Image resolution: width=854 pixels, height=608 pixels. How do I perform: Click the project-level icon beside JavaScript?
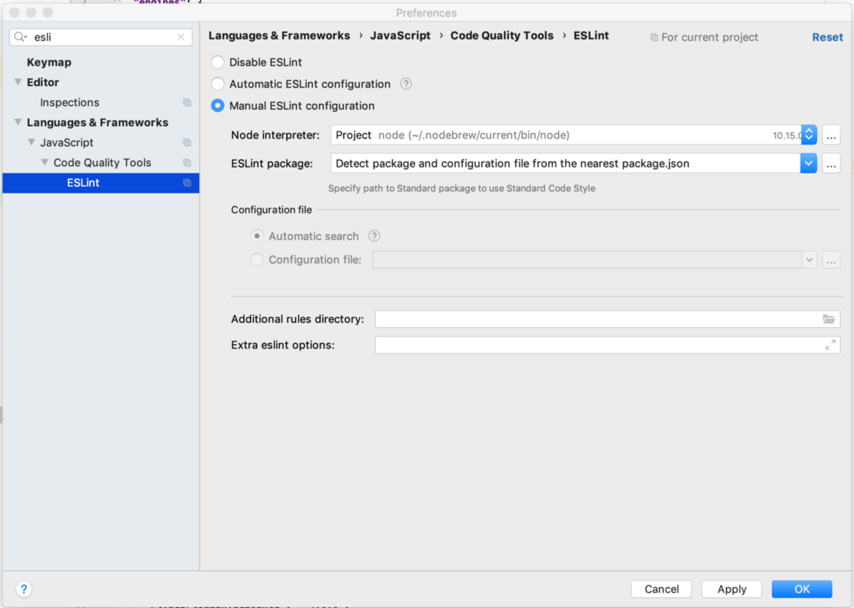[187, 142]
